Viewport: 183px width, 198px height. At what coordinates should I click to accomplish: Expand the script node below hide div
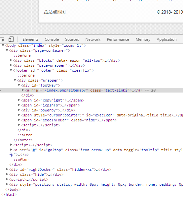(7, 179)
